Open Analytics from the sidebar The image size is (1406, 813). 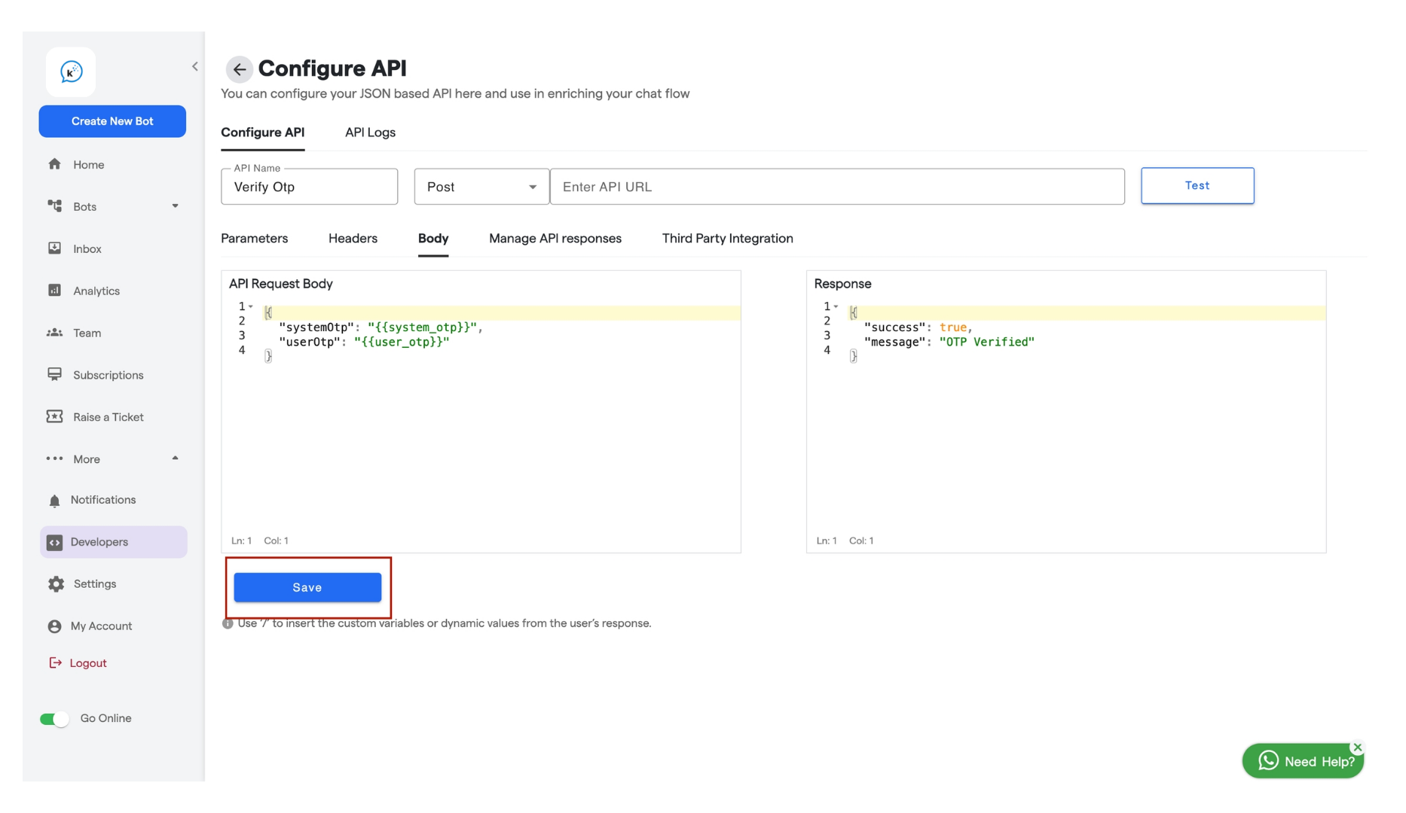tap(96, 291)
